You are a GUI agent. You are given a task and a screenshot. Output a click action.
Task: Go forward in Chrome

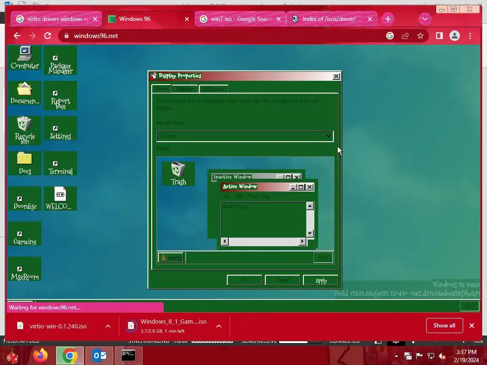(x=32, y=36)
